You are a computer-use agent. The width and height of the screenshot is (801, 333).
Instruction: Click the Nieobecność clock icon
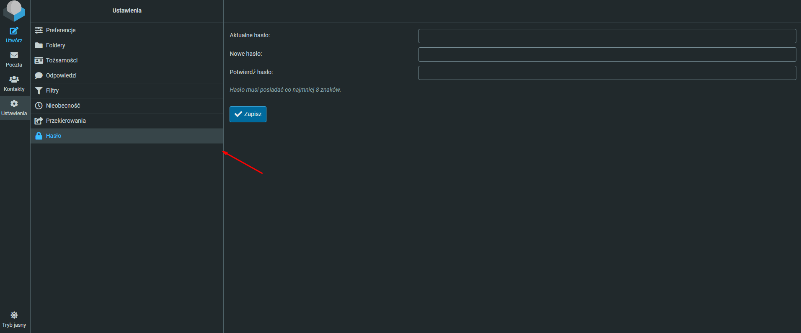pyautogui.click(x=39, y=106)
